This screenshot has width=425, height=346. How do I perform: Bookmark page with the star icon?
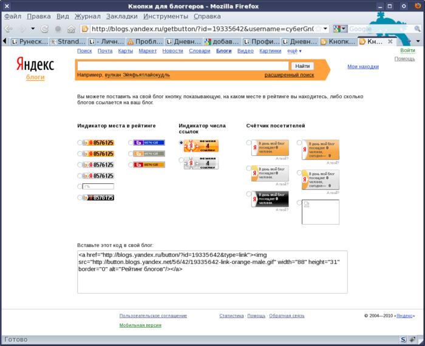coord(319,29)
